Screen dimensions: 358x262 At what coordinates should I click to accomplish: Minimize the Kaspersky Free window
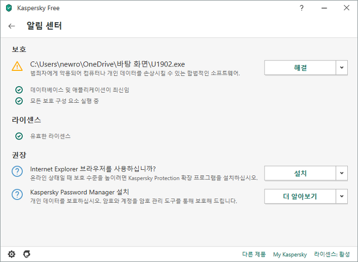tap(324, 8)
